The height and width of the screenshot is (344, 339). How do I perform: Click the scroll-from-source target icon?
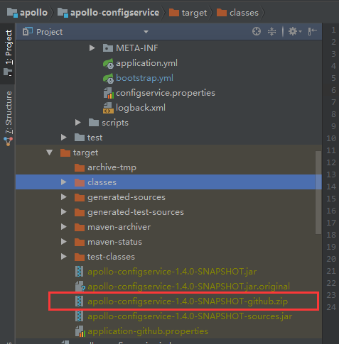[257, 31]
